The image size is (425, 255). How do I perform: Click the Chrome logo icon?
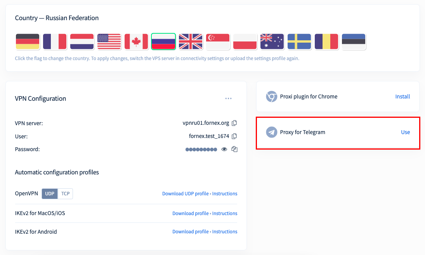point(272,96)
